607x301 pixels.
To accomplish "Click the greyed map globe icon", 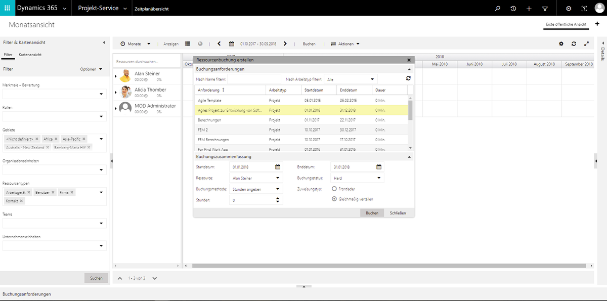I will click(x=200, y=44).
